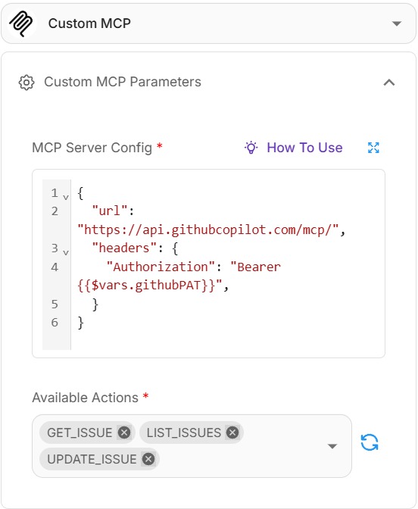Fold the code block at line 1
418x509 pixels.
[x=66, y=197]
